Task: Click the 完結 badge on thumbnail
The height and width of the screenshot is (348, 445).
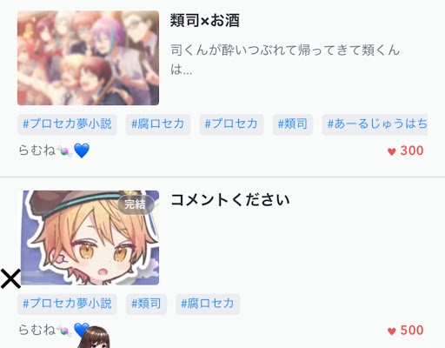Action: (136, 204)
